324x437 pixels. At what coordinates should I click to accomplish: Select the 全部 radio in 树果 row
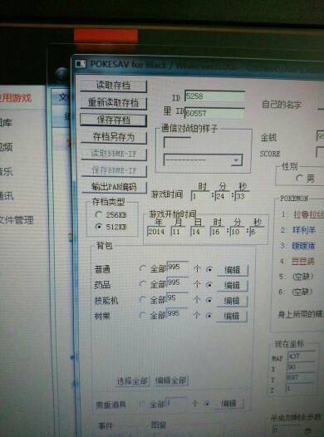[x=143, y=315]
